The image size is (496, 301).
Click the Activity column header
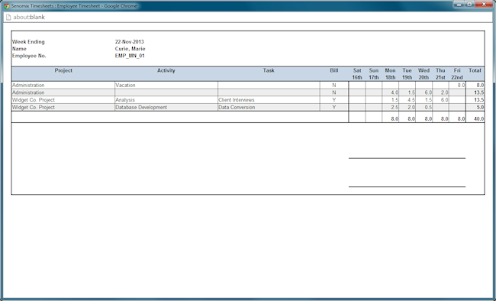pos(166,70)
